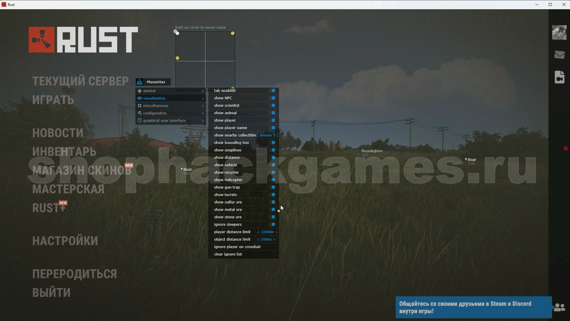Click the profile avatar thumbnail
The image size is (570, 321).
(x=559, y=32)
